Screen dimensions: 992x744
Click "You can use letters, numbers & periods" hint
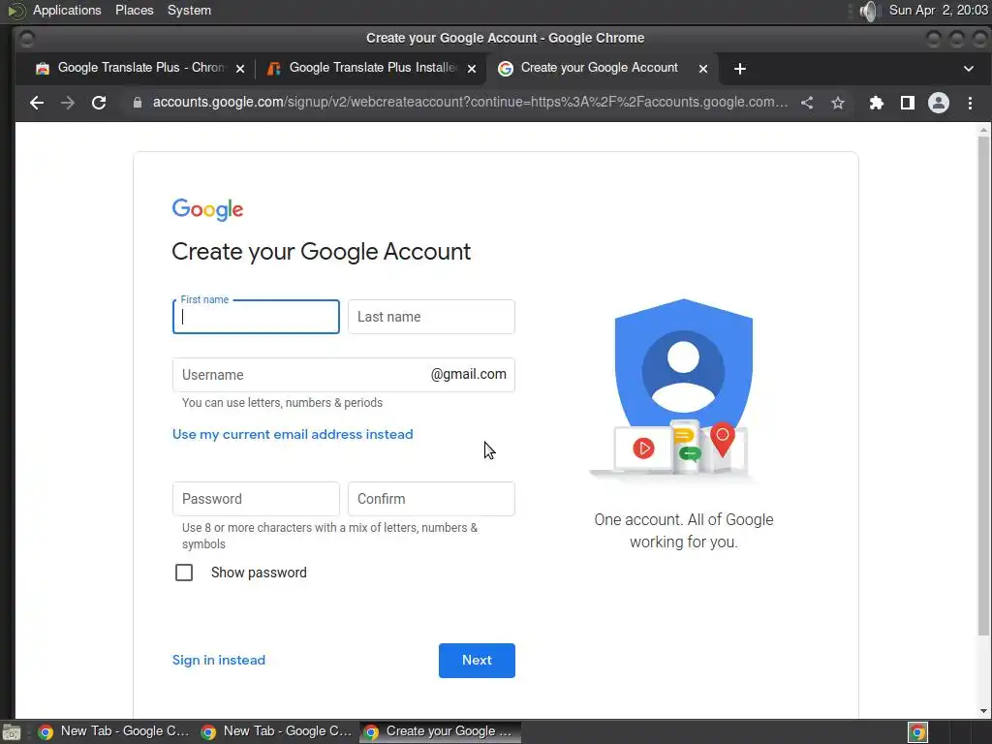pos(282,403)
